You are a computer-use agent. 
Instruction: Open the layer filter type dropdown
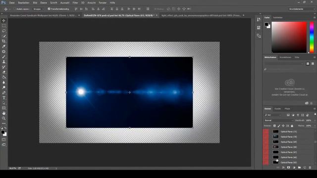273,115
